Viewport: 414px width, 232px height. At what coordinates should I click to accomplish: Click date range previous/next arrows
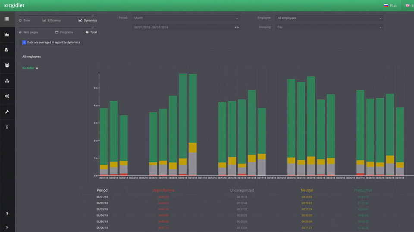click(x=237, y=27)
